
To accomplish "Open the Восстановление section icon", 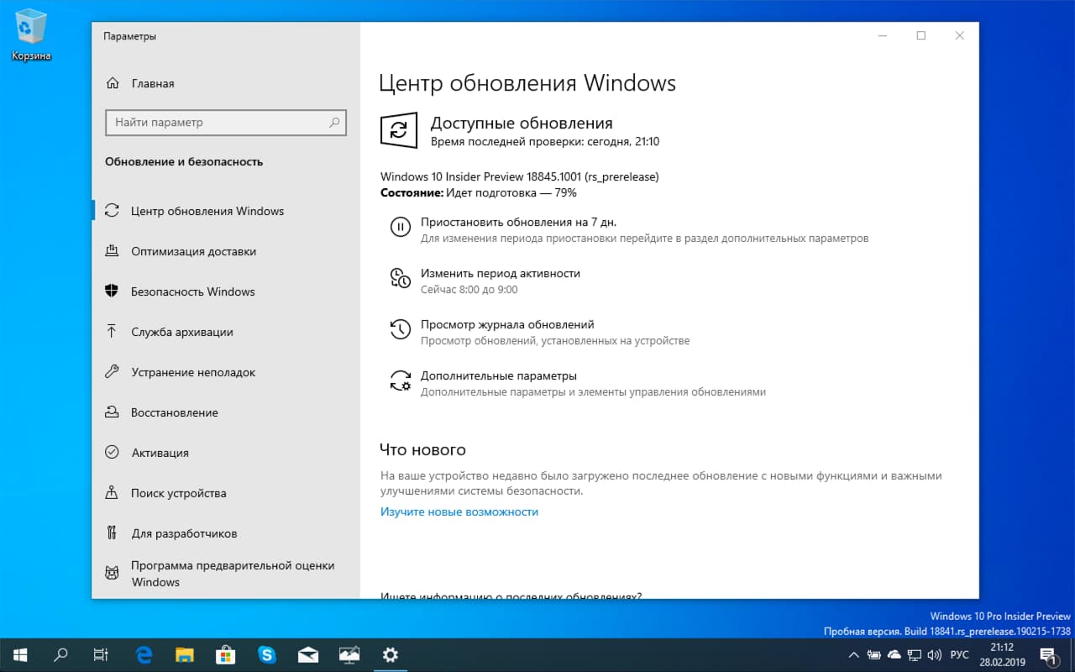I will pyautogui.click(x=113, y=412).
